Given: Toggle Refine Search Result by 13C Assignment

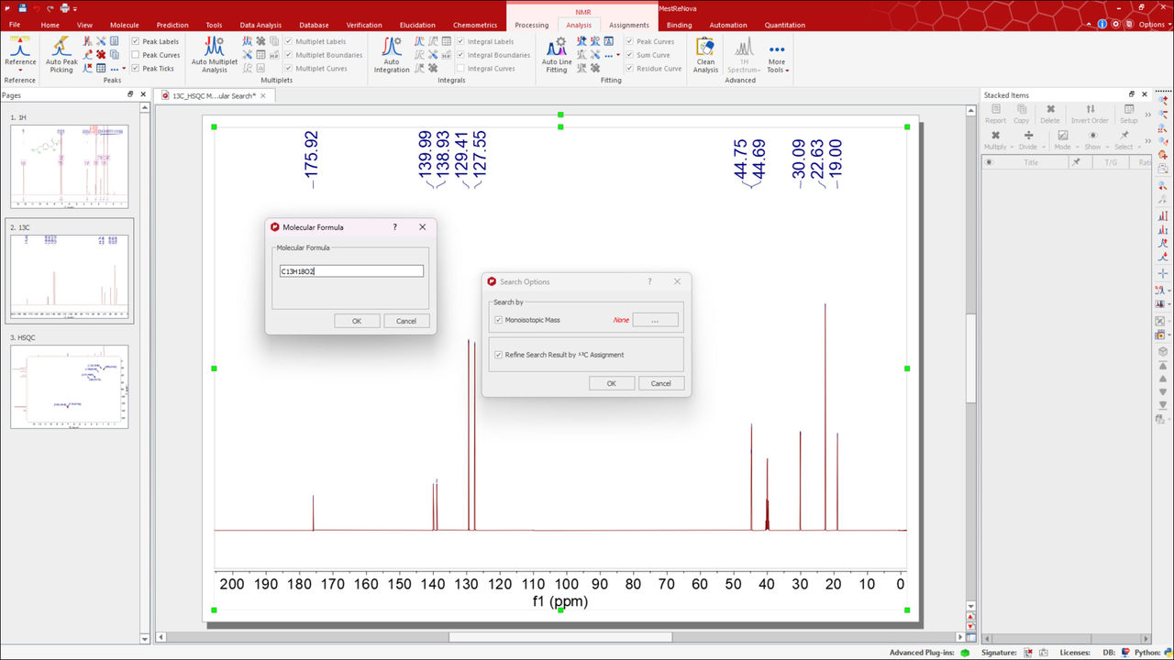Looking at the screenshot, I should [498, 355].
